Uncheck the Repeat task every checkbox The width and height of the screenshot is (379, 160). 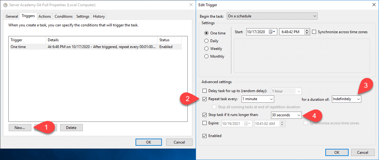pyautogui.click(x=204, y=99)
